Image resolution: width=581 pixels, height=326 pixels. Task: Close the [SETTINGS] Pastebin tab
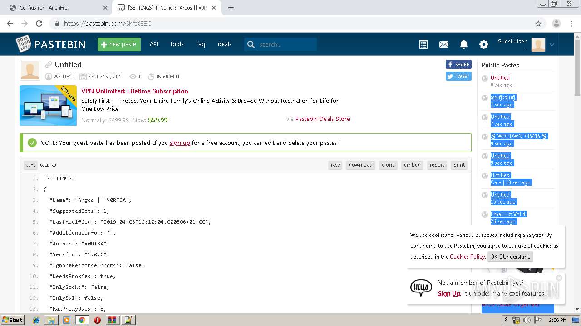tap(214, 8)
